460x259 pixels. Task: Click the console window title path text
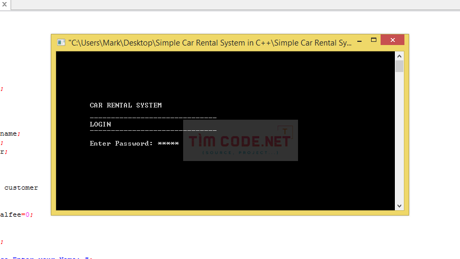click(210, 43)
